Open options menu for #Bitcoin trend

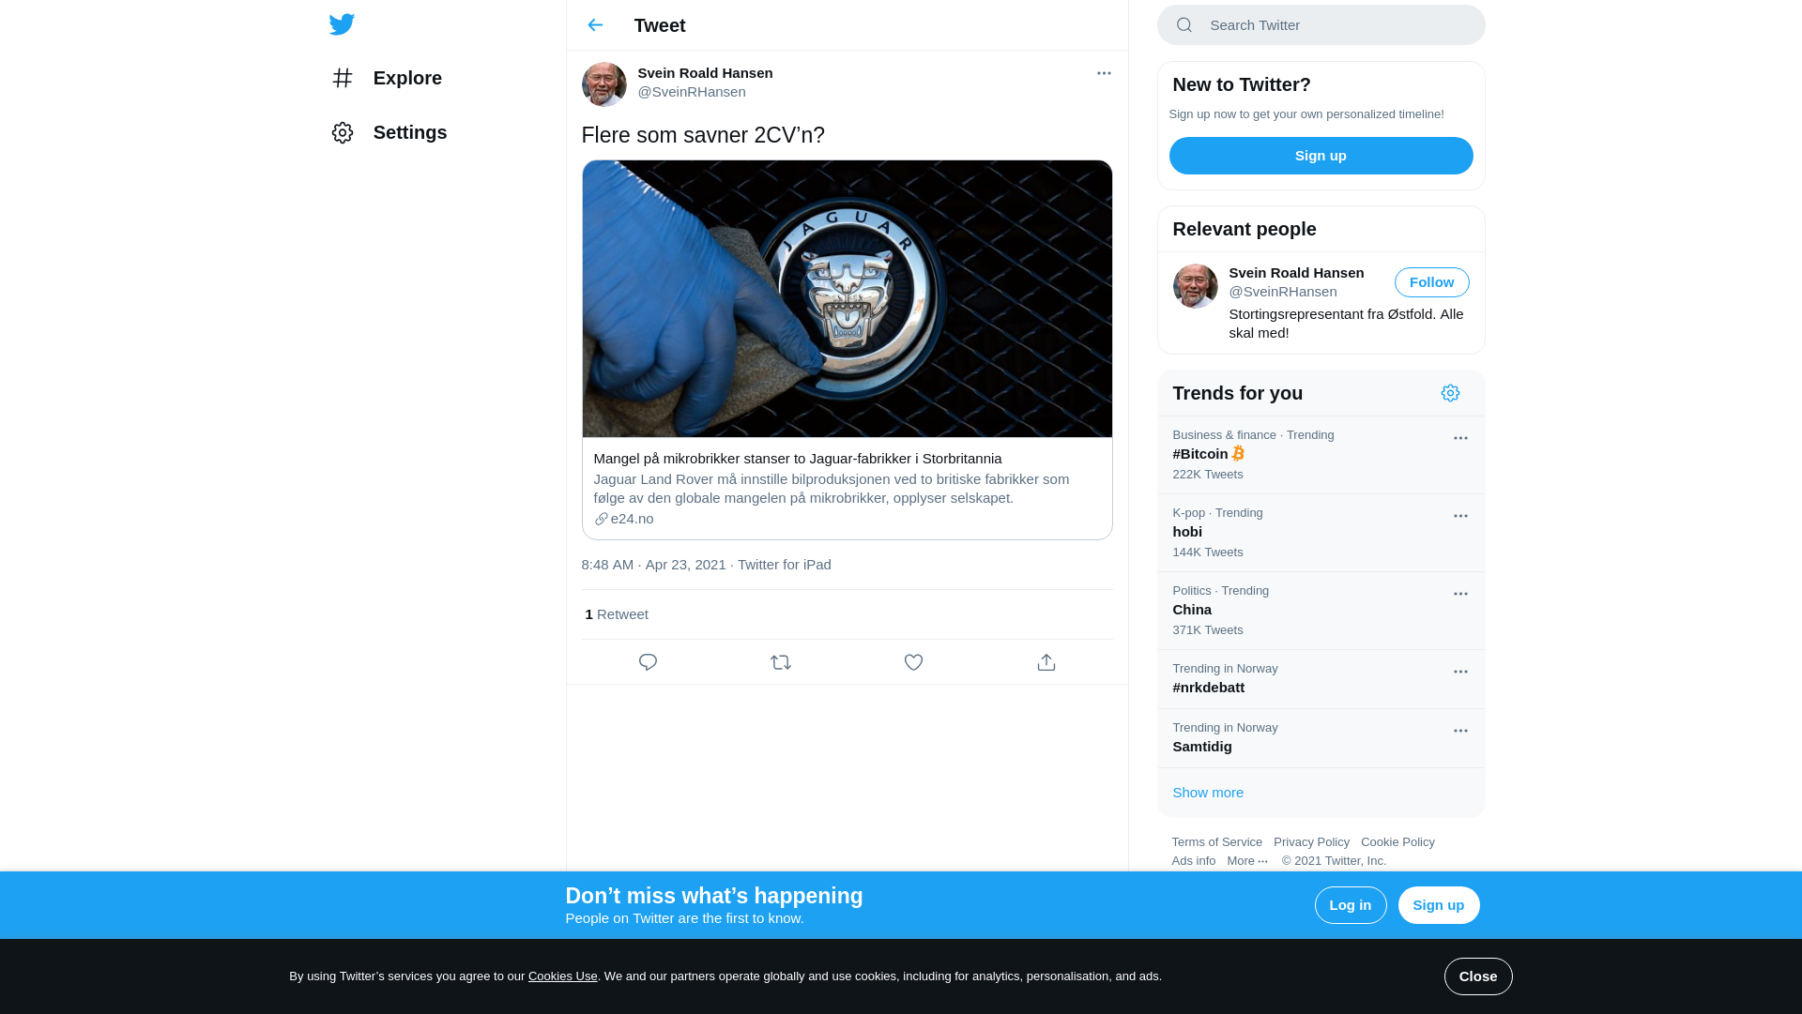tap(1460, 438)
